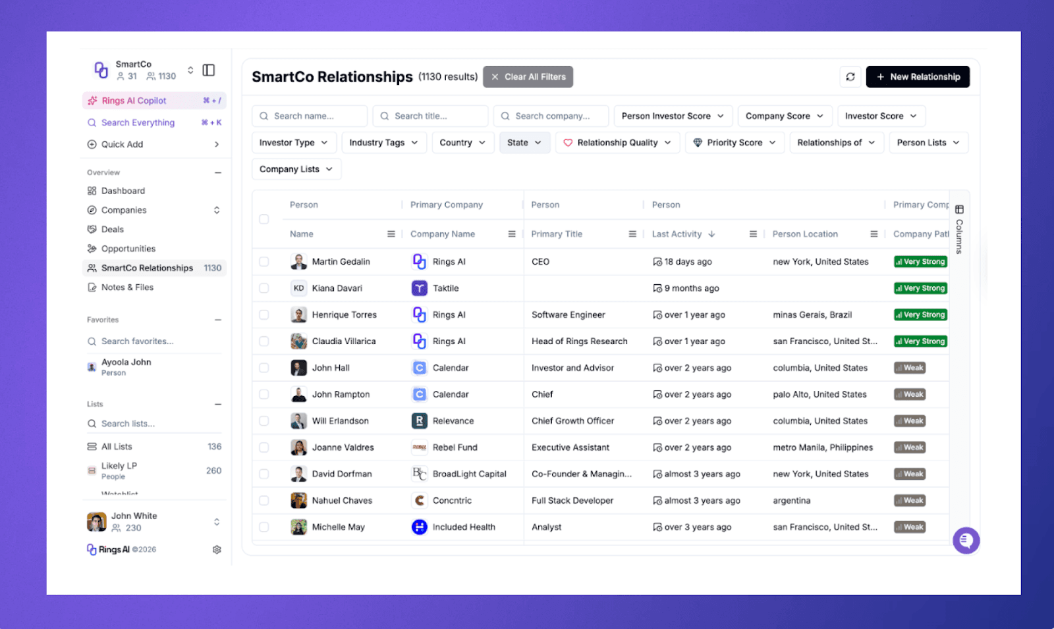The height and width of the screenshot is (629, 1054).
Task: Open SmartCo Relationships in the sidebar
Action: (146, 268)
